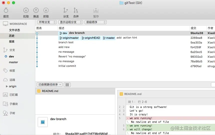Viewport: 215px width, 135px height.
Task: Click the 子模块 submodules icon in sidebar
Action: tap(5, 104)
